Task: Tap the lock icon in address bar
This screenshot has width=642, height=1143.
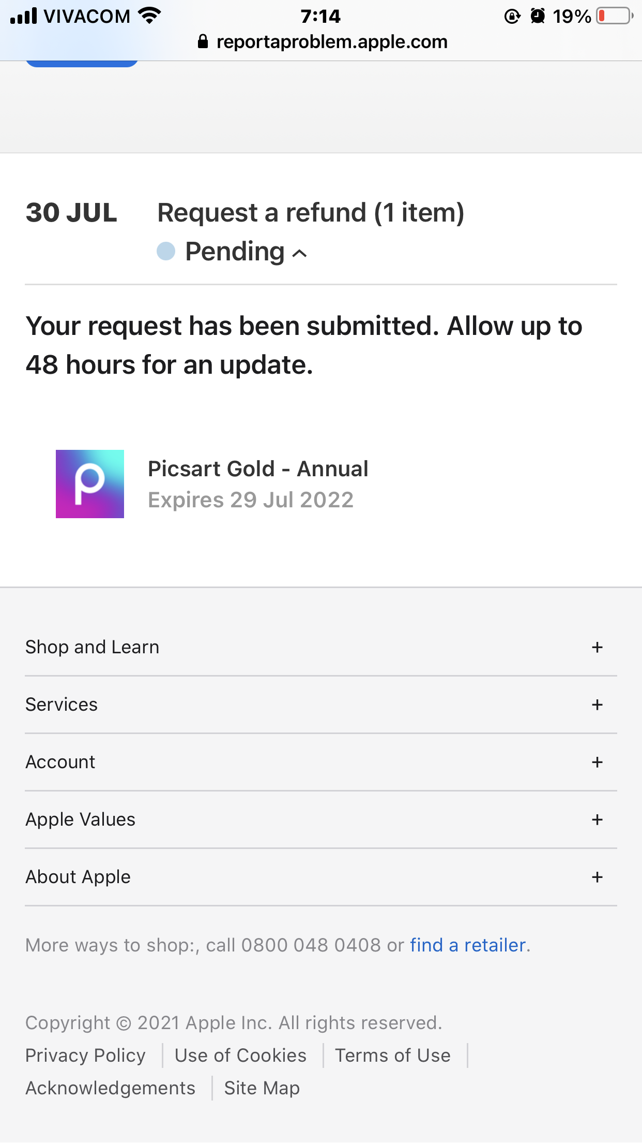Action: (203, 41)
